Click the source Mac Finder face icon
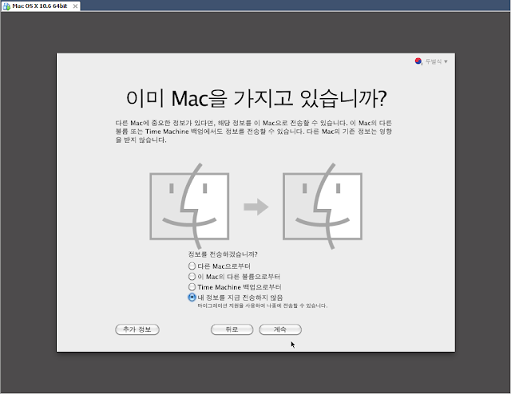The width and height of the screenshot is (511, 394). 189,207
